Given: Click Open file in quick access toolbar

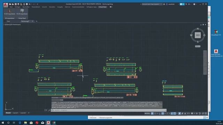Looking at the screenshot, I should point(13,4).
